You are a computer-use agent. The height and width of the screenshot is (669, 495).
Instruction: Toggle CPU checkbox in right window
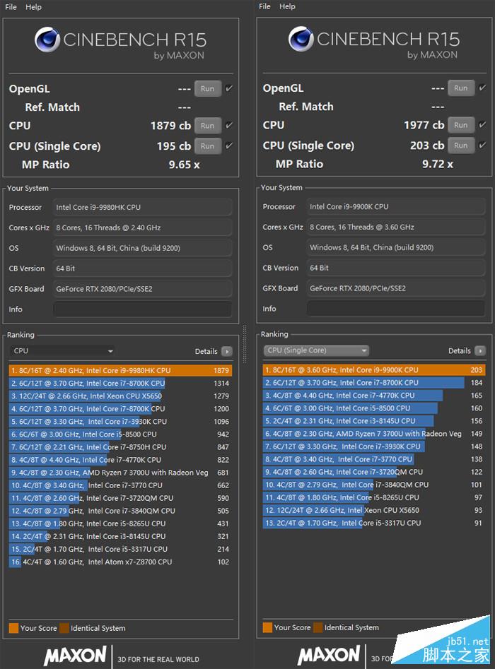click(482, 124)
